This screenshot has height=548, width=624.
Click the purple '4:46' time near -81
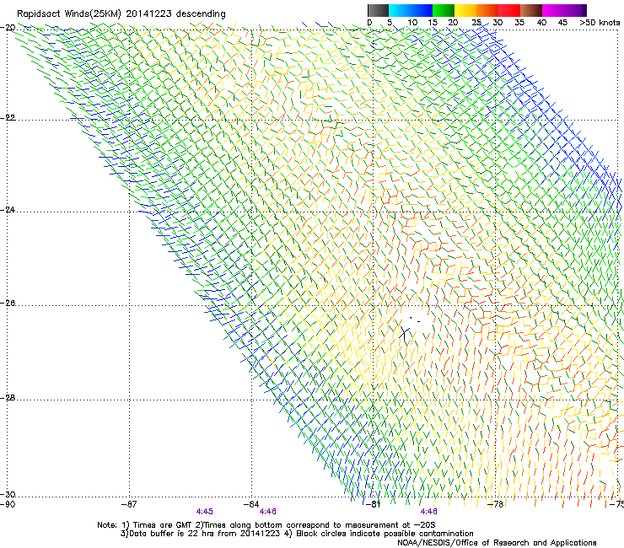click(x=428, y=512)
